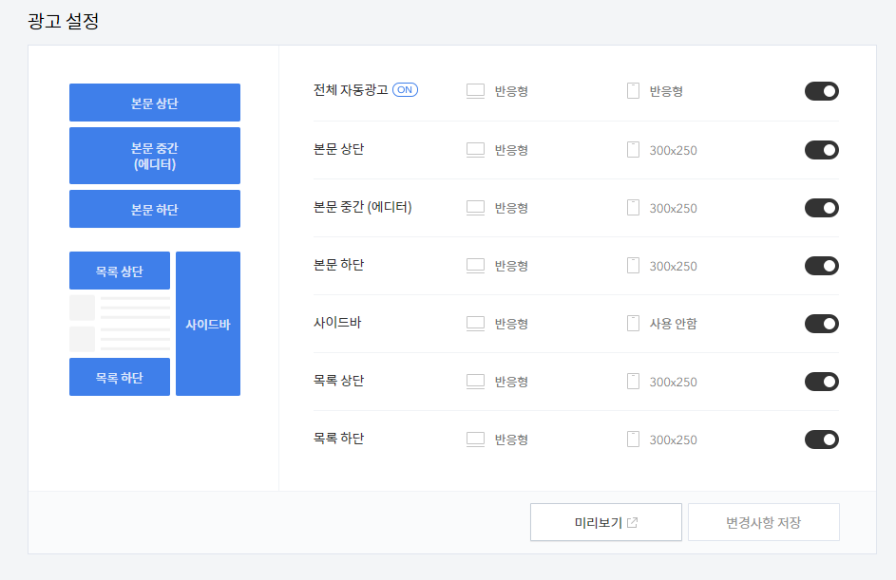Viewport: 896px width, 580px height.
Task: Turn off the 사이드바 ad toggle
Action: coord(821,323)
